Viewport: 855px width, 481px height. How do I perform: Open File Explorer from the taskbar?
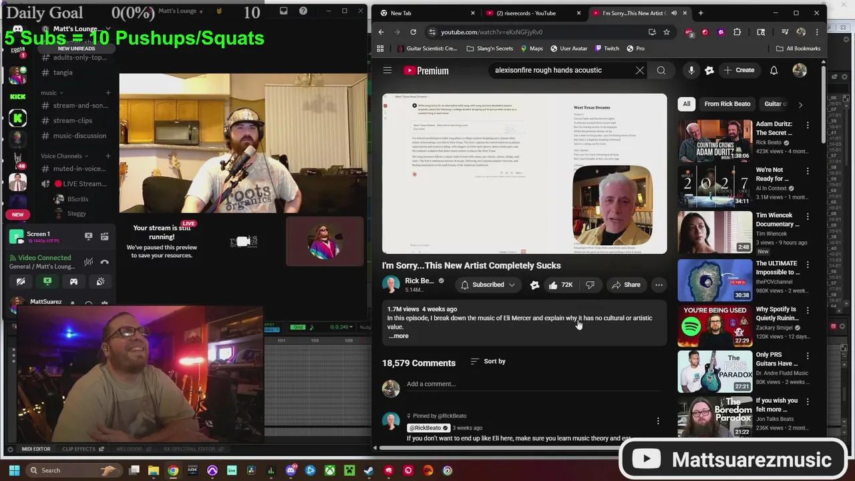[154, 470]
